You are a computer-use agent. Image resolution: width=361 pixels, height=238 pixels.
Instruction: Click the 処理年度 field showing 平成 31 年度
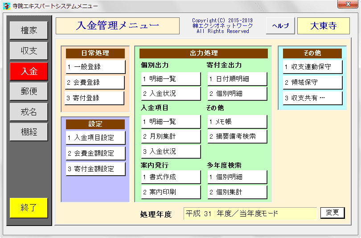coord(250,213)
